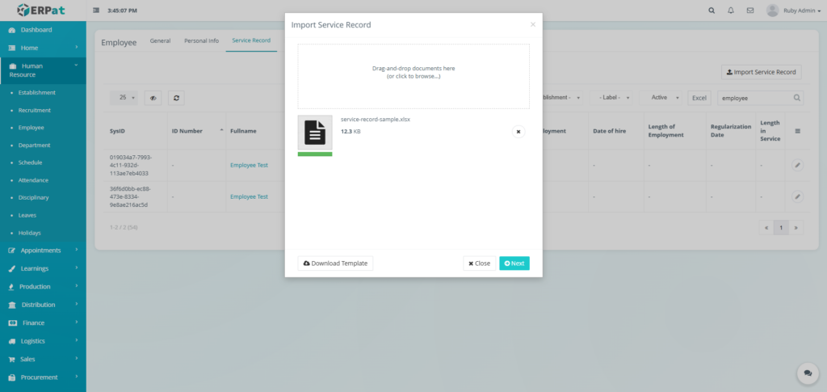Open Recruitment under Human Resource
This screenshot has width=827, height=392.
tap(34, 110)
